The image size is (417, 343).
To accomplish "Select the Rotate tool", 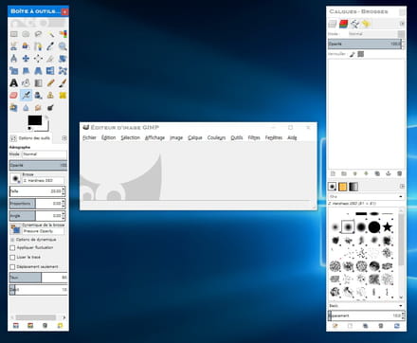I will click(63, 59).
